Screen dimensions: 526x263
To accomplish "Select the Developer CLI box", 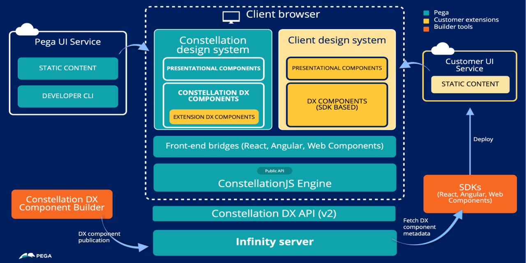I will (68, 96).
